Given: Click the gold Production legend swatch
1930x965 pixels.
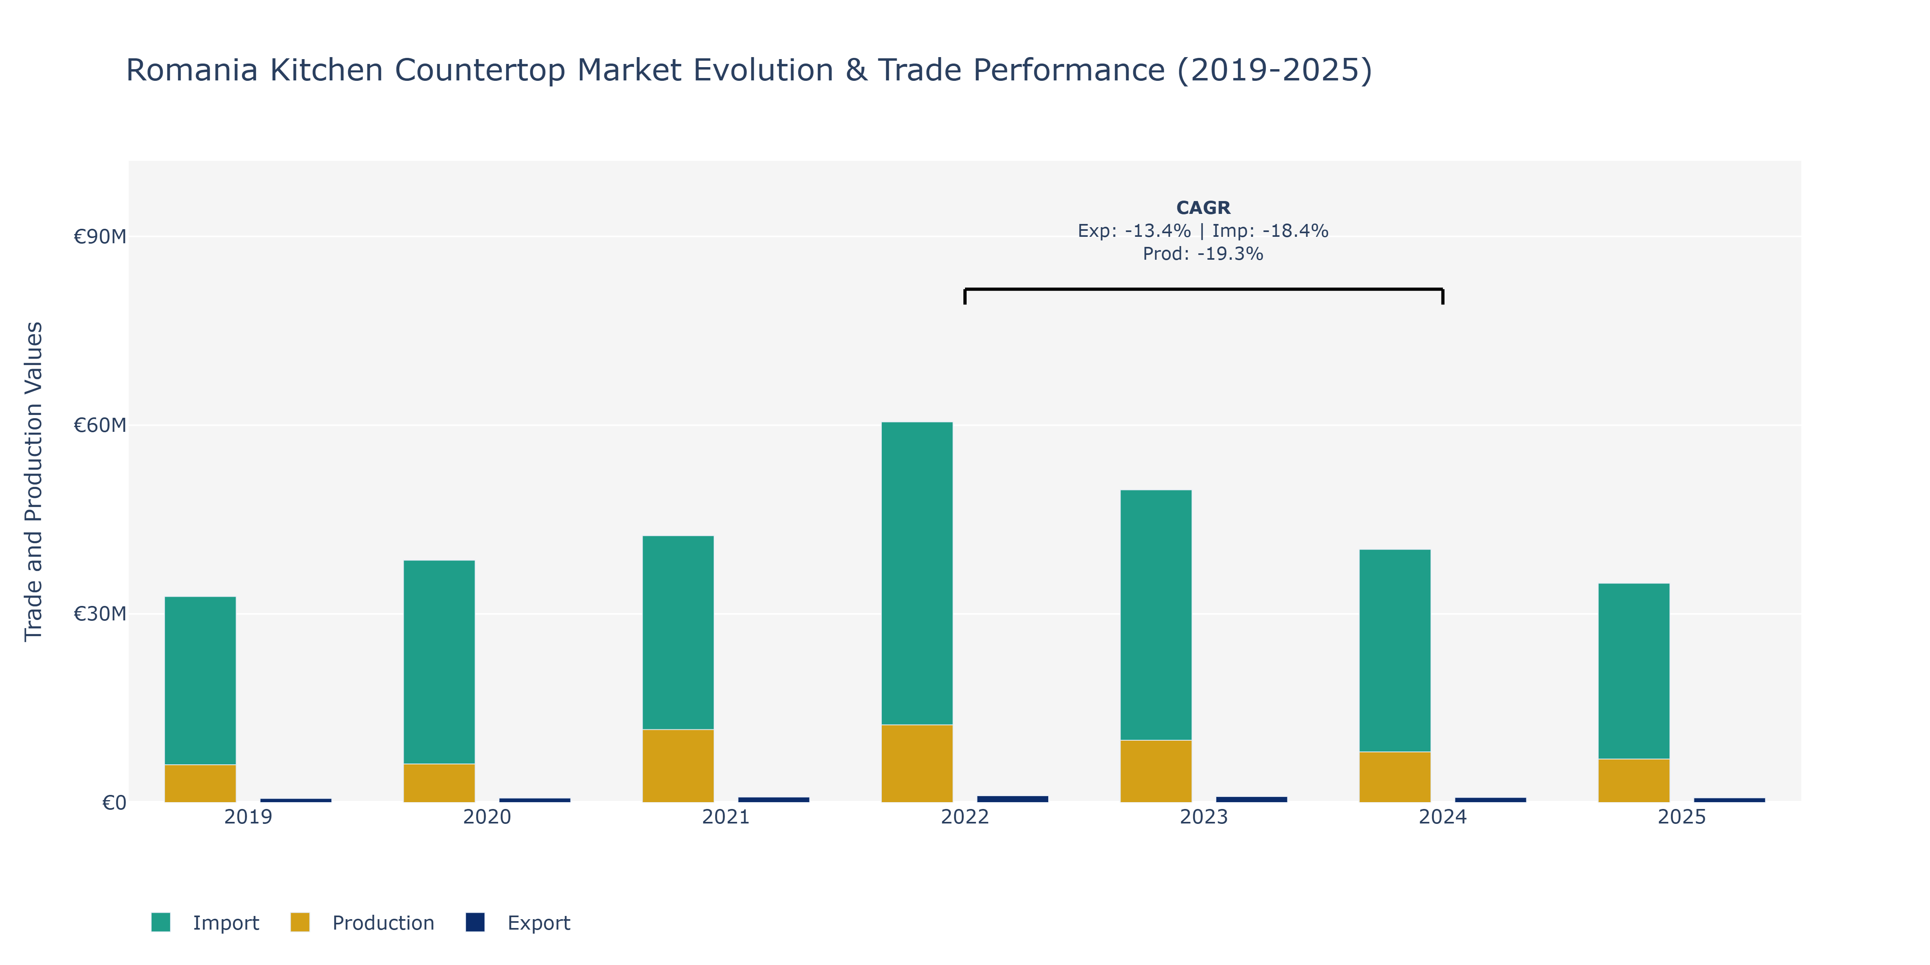Looking at the screenshot, I should click(x=300, y=922).
